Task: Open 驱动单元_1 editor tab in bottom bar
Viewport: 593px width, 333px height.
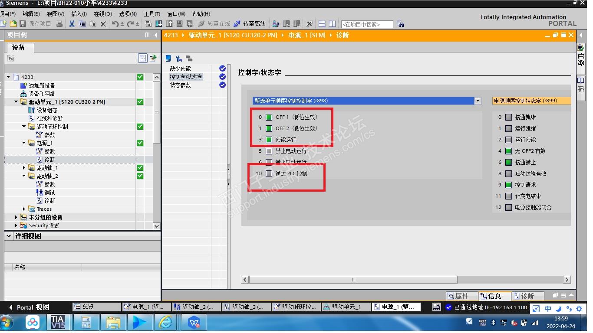Action: point(346,307)
